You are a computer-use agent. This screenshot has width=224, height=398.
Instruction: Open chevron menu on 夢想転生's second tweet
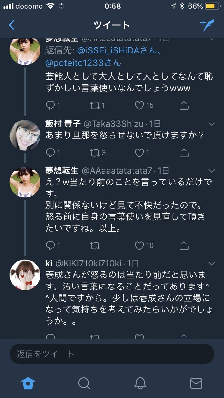point(212,171)
